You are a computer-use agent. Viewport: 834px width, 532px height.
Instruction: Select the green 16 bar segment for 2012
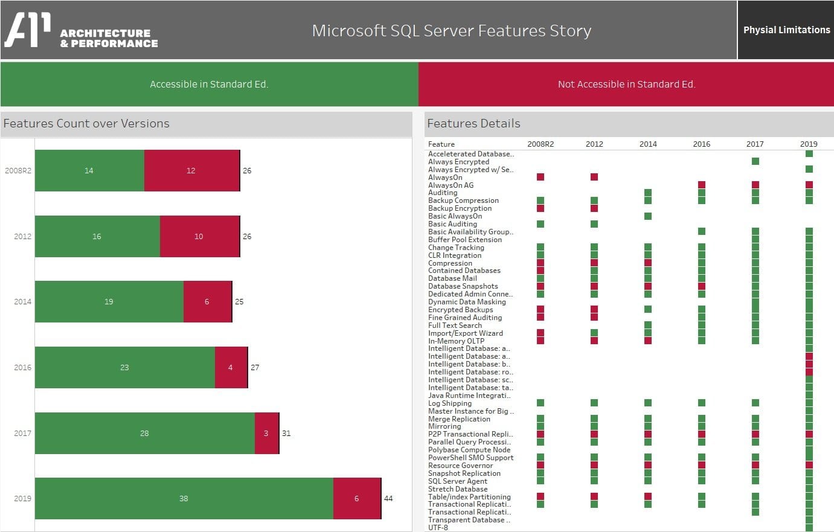tap(97, 236)
